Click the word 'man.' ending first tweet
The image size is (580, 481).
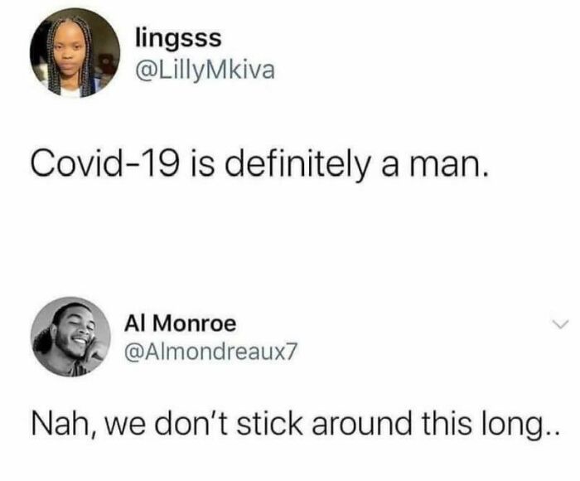449,165
